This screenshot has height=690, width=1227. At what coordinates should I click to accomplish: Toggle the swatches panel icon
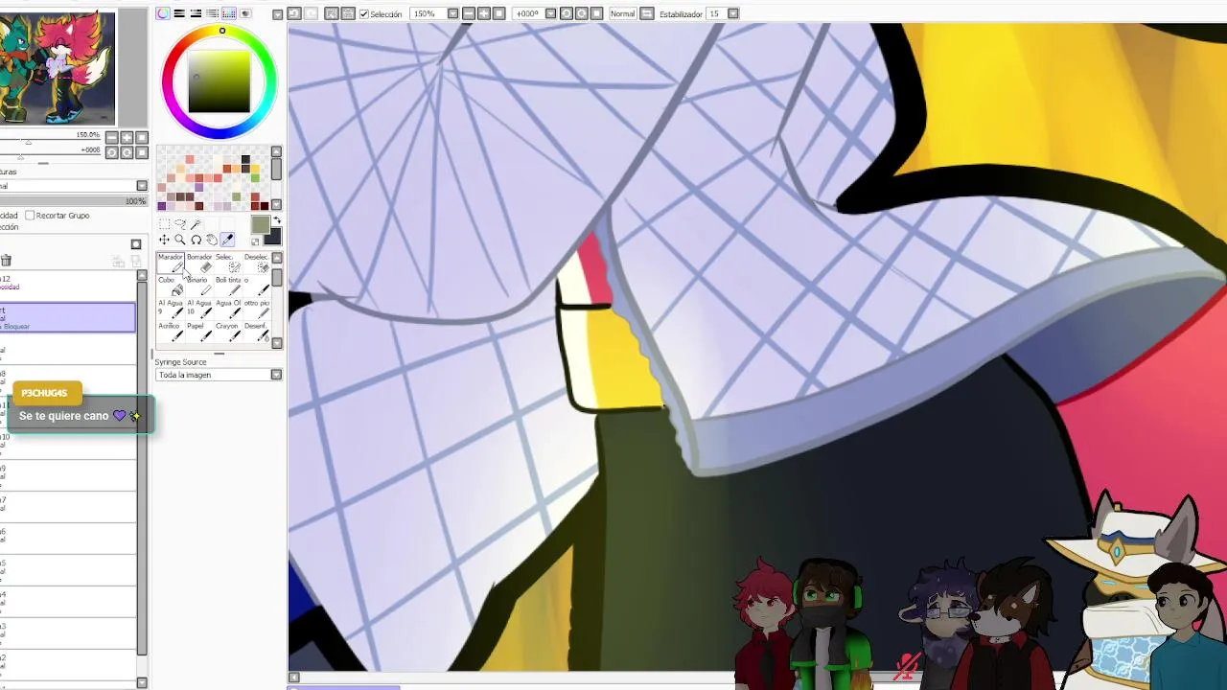pyautogui.click(x=229, y=13)
